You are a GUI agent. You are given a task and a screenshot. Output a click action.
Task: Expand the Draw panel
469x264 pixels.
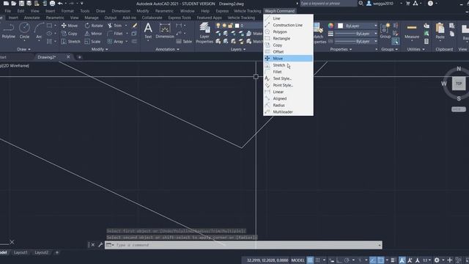click(x=23, y=49)
